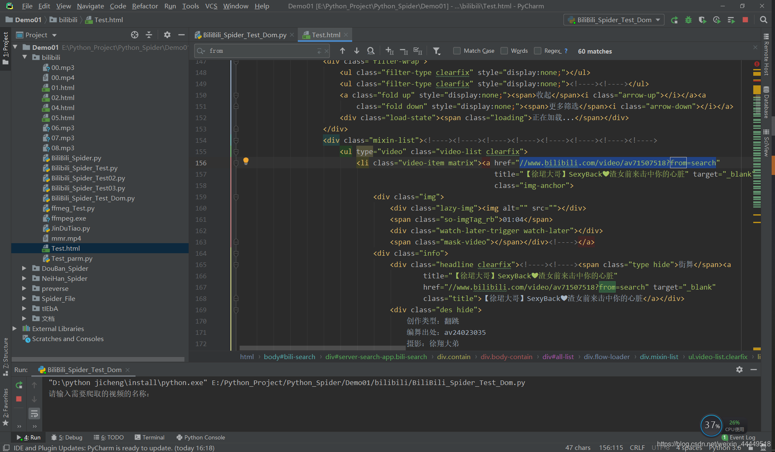Screen dimensions: 775x452
Task: Hide the Project tool window
Action: 182,35
